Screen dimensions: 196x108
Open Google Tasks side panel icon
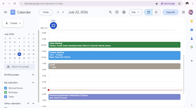[192, 30]
